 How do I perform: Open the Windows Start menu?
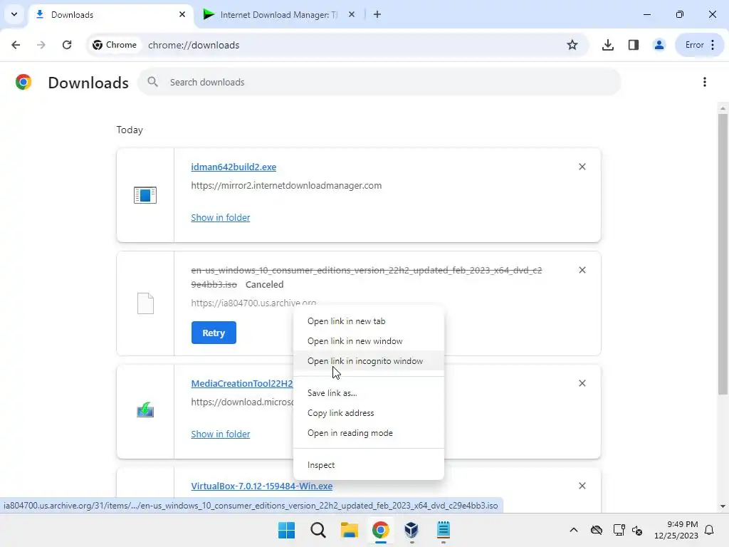(x=286, y=530)
